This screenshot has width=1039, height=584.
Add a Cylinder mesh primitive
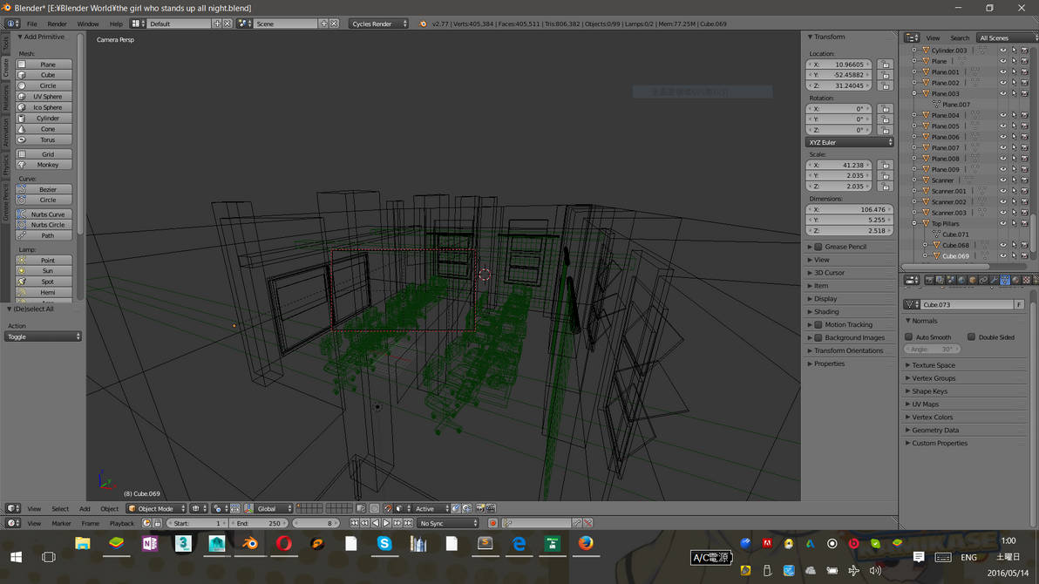pos(44,118)
